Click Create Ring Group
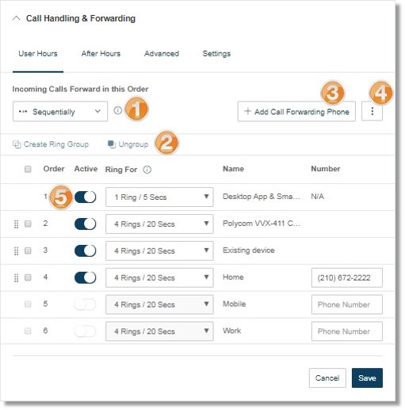 [51, 144]
